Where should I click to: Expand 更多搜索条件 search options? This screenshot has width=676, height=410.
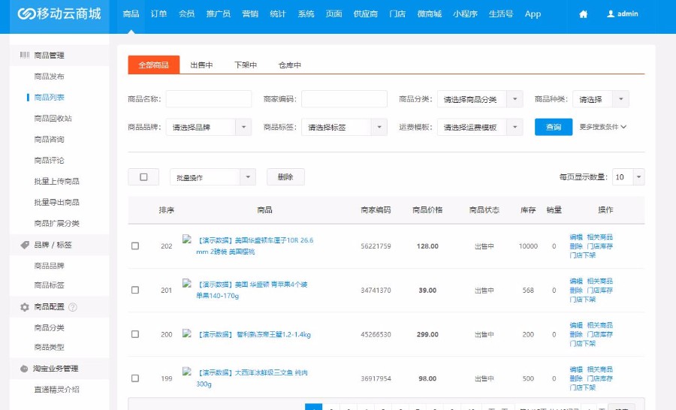coord(602,128)
